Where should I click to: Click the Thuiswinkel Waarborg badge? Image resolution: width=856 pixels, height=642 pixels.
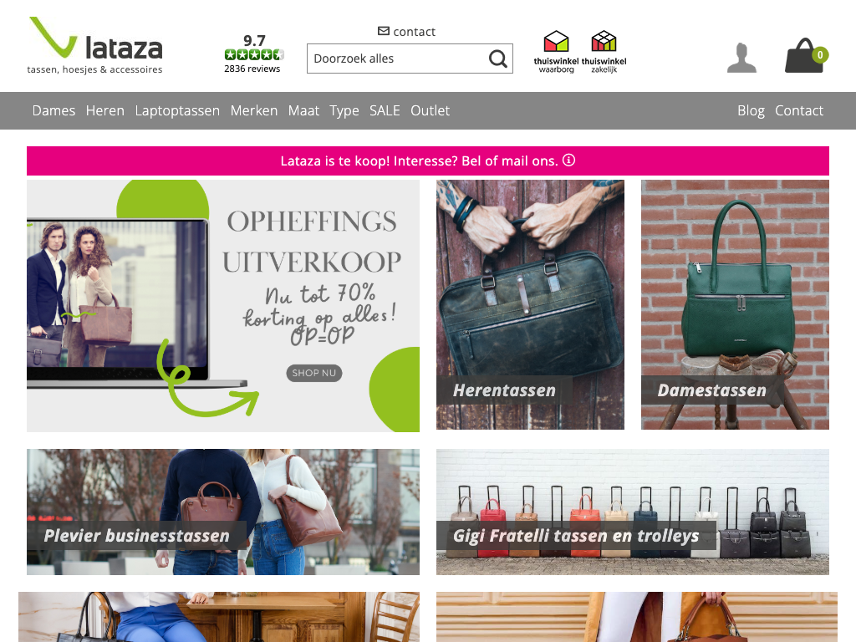pos(556,52)
